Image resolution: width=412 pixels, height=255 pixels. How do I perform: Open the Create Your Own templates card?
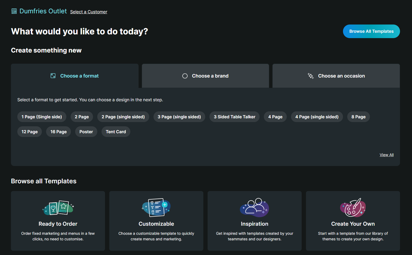(x=353, y=221)
